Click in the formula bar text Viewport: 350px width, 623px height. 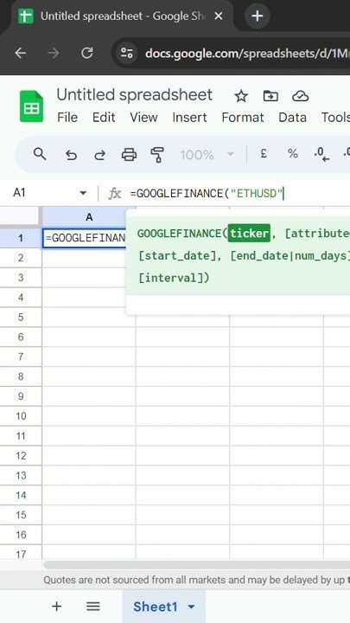(x=207, y=194)
